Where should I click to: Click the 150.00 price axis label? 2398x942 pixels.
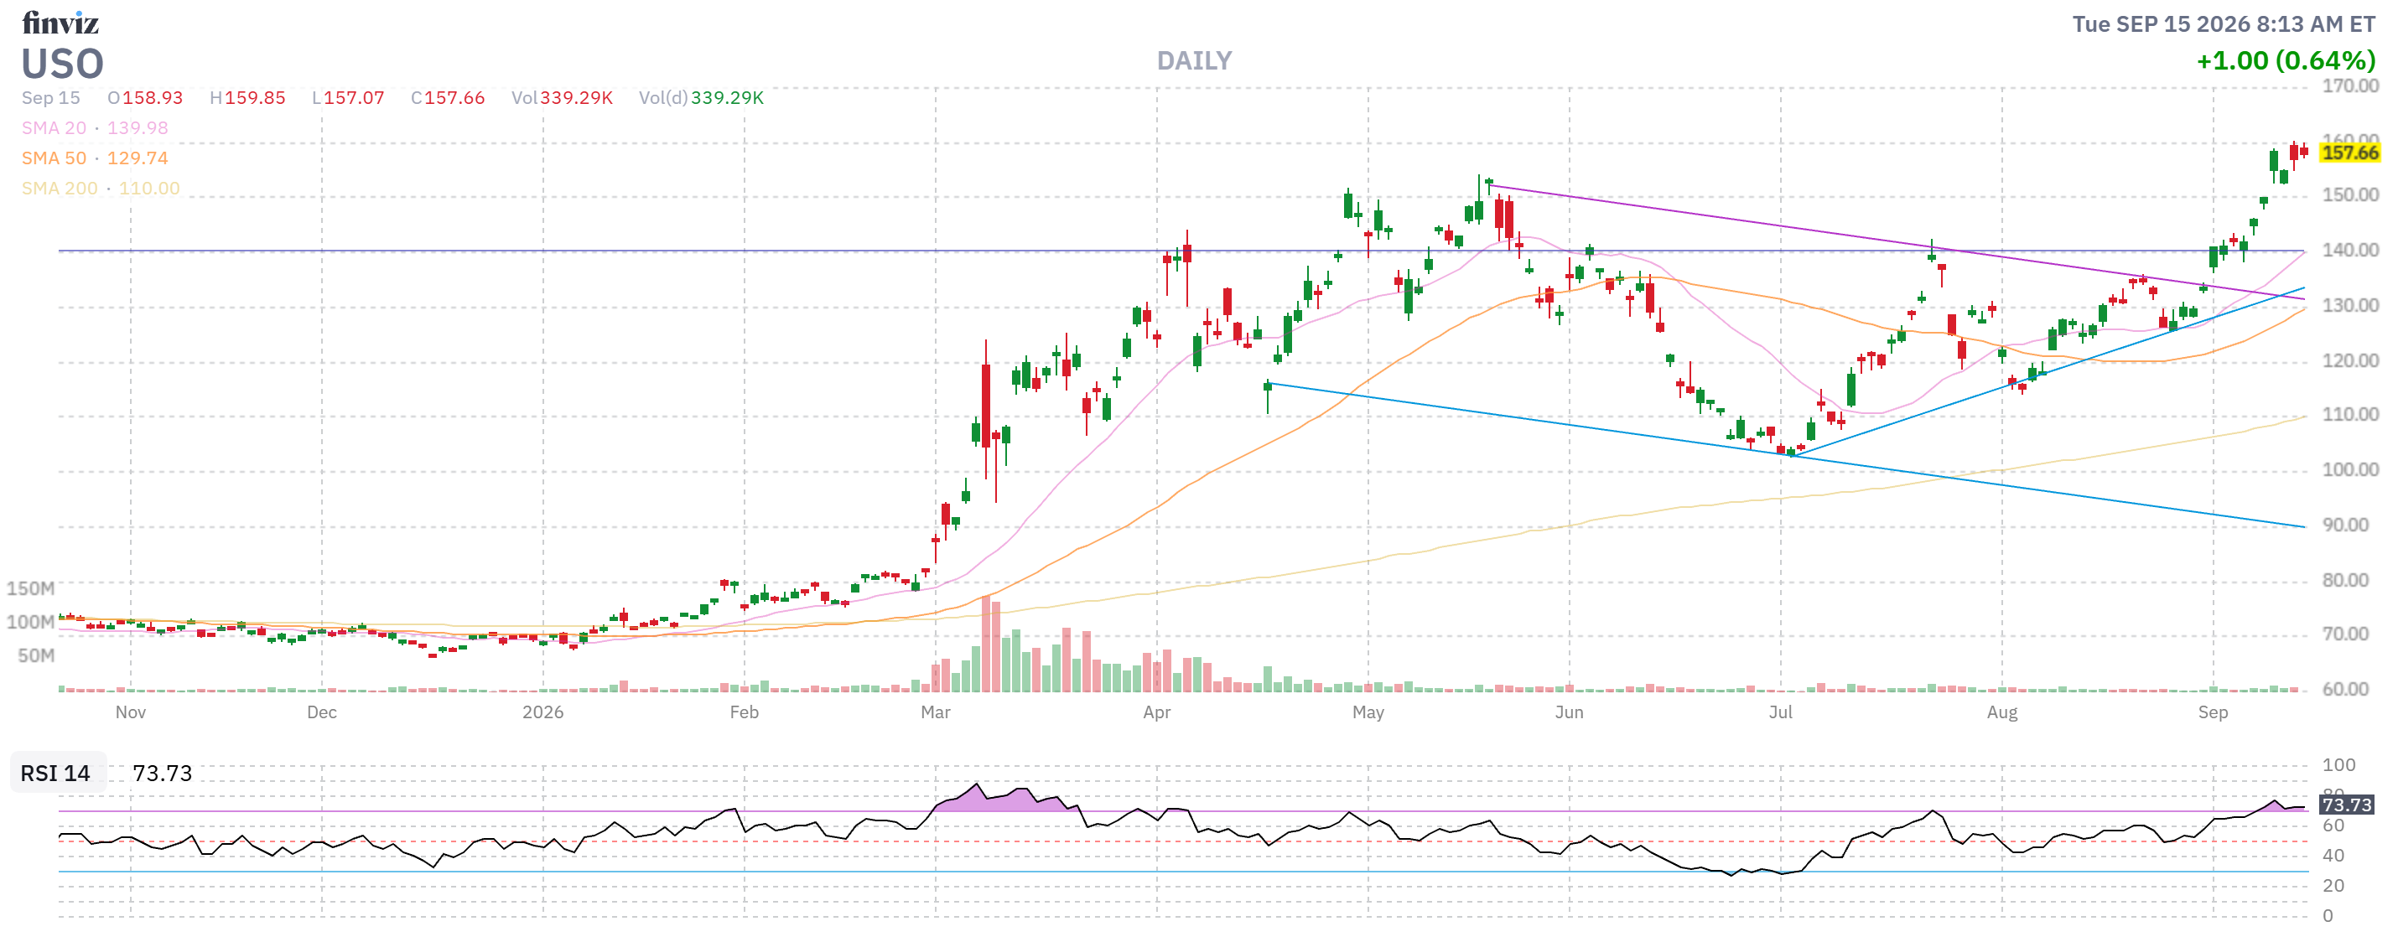click(x=2350, y=194)
